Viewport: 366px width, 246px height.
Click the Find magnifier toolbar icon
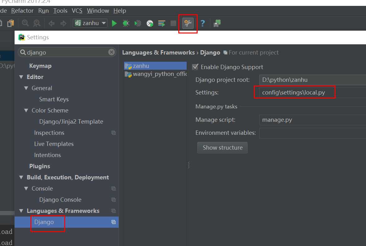tap(25, 23)
